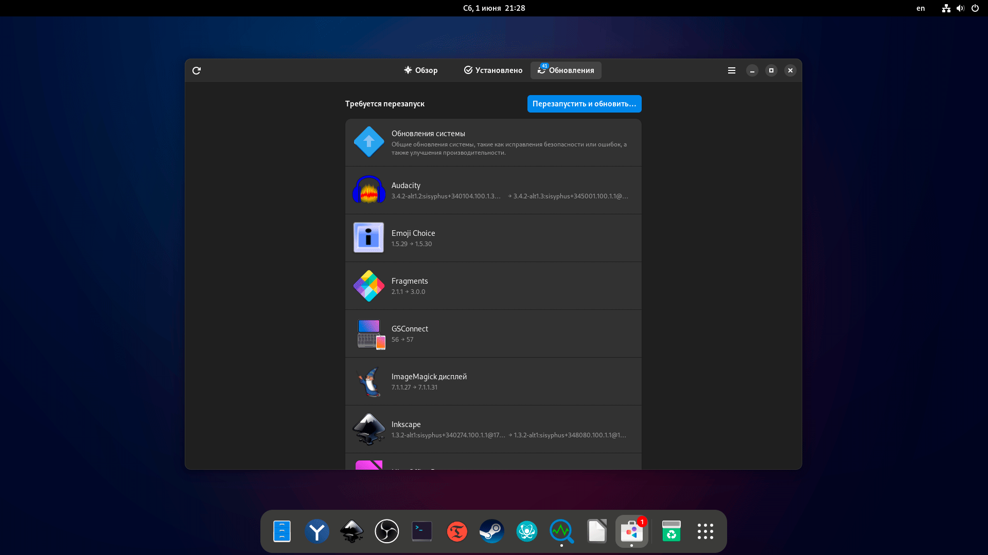Open the en keyboard layout indicator
988x555 pixels.
pyautogui.click(x=921, y=8)
